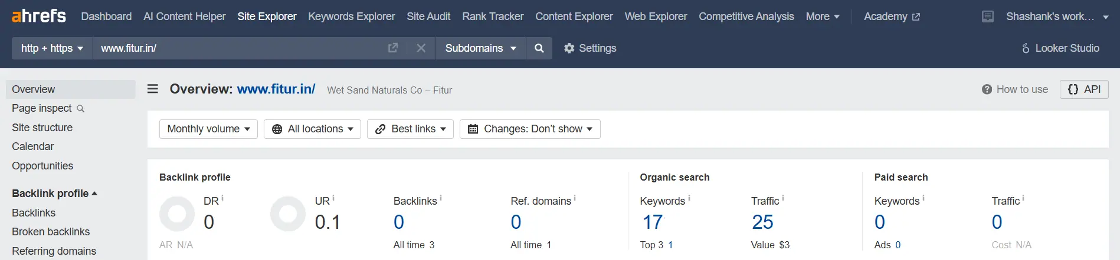Image resolution: width=1120 pixels, height=260 pixels.
Task: Click the Backlinks info icon
Action: (x=441, y=198)
